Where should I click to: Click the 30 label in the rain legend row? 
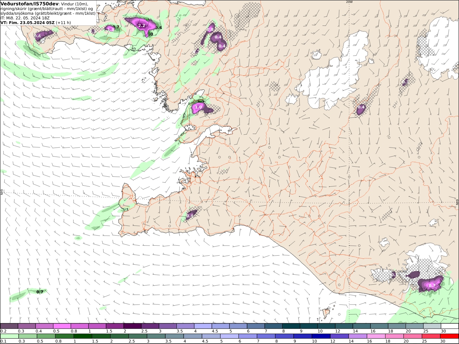pos(443,341)
